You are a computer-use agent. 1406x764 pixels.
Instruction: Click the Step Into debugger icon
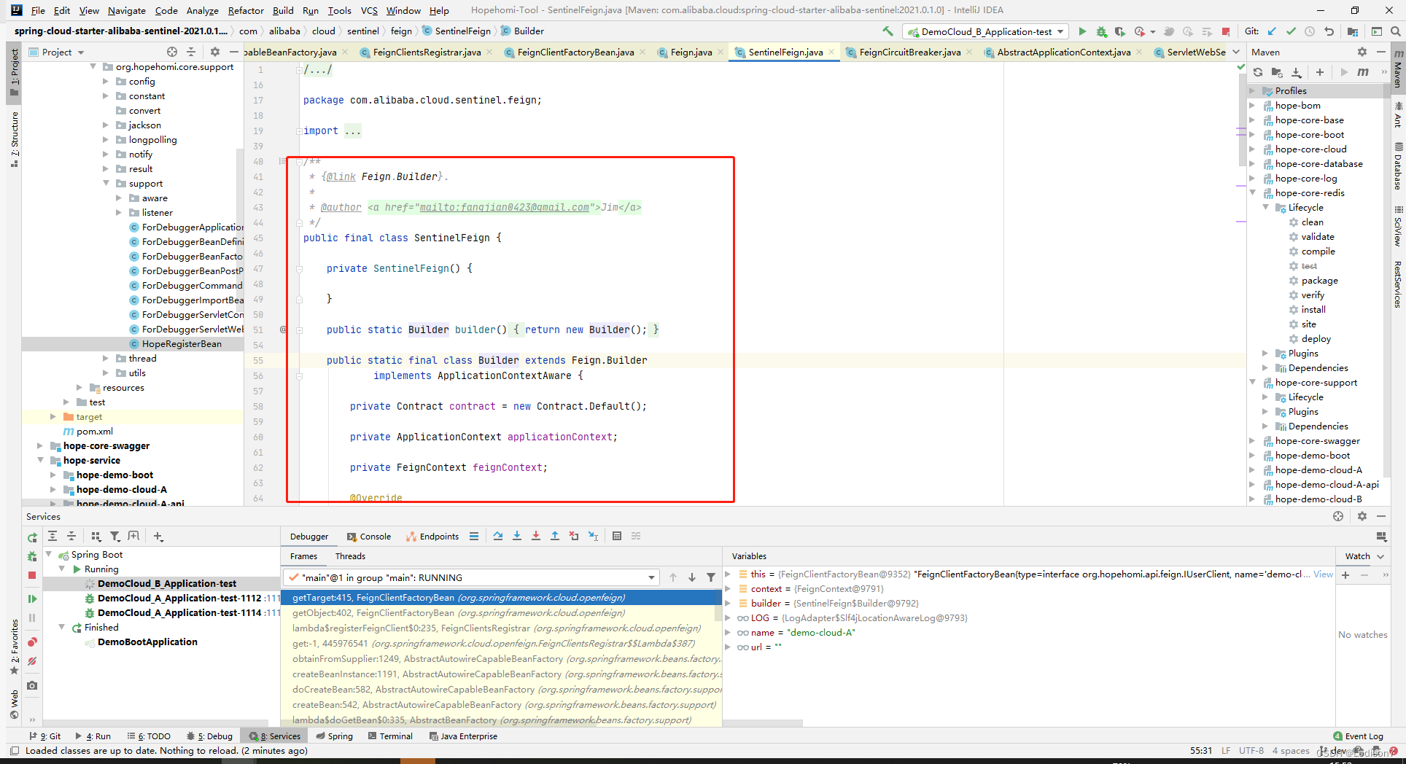[x=517, y=536]
